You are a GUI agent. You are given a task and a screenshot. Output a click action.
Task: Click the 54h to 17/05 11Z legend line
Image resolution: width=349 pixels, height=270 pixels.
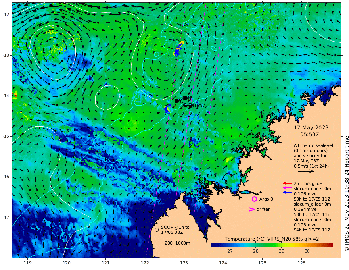pos(312,230)
